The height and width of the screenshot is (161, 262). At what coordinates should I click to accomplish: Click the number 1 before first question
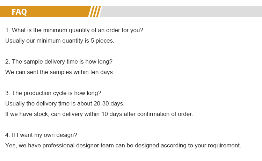pos(7,30)
